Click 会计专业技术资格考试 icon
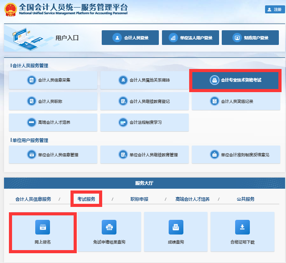Screen dimensions: 286x263 (214, 80)
